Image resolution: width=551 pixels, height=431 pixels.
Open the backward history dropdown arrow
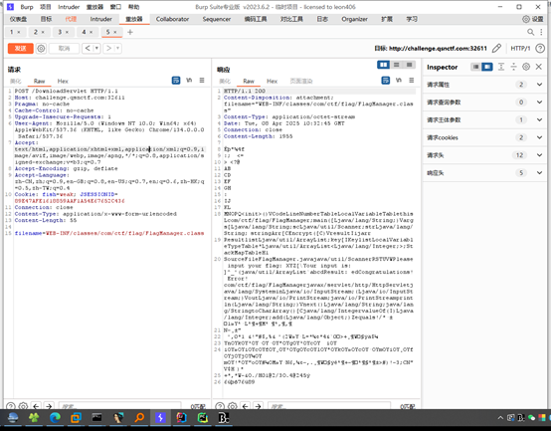[x=96, y=48]
